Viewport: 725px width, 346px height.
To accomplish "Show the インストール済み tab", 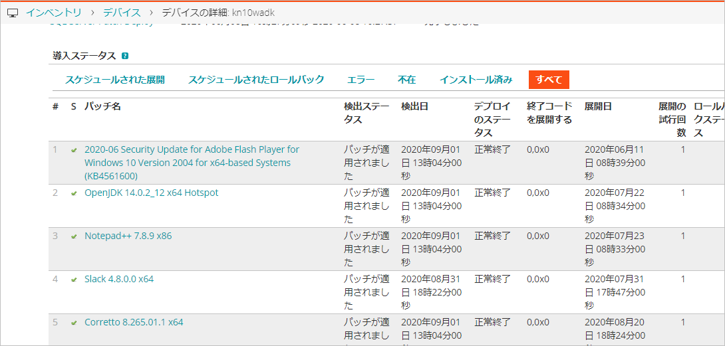I will coord(476,80).
